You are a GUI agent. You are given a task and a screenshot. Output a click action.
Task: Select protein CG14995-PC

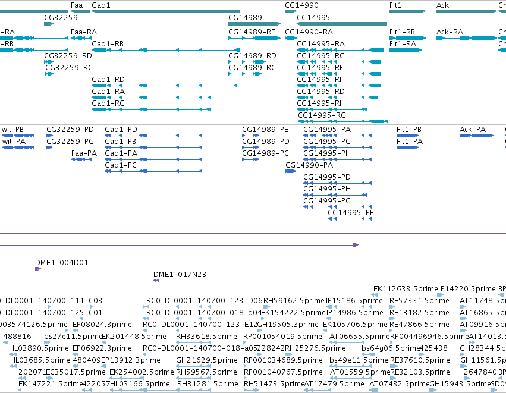338,147
